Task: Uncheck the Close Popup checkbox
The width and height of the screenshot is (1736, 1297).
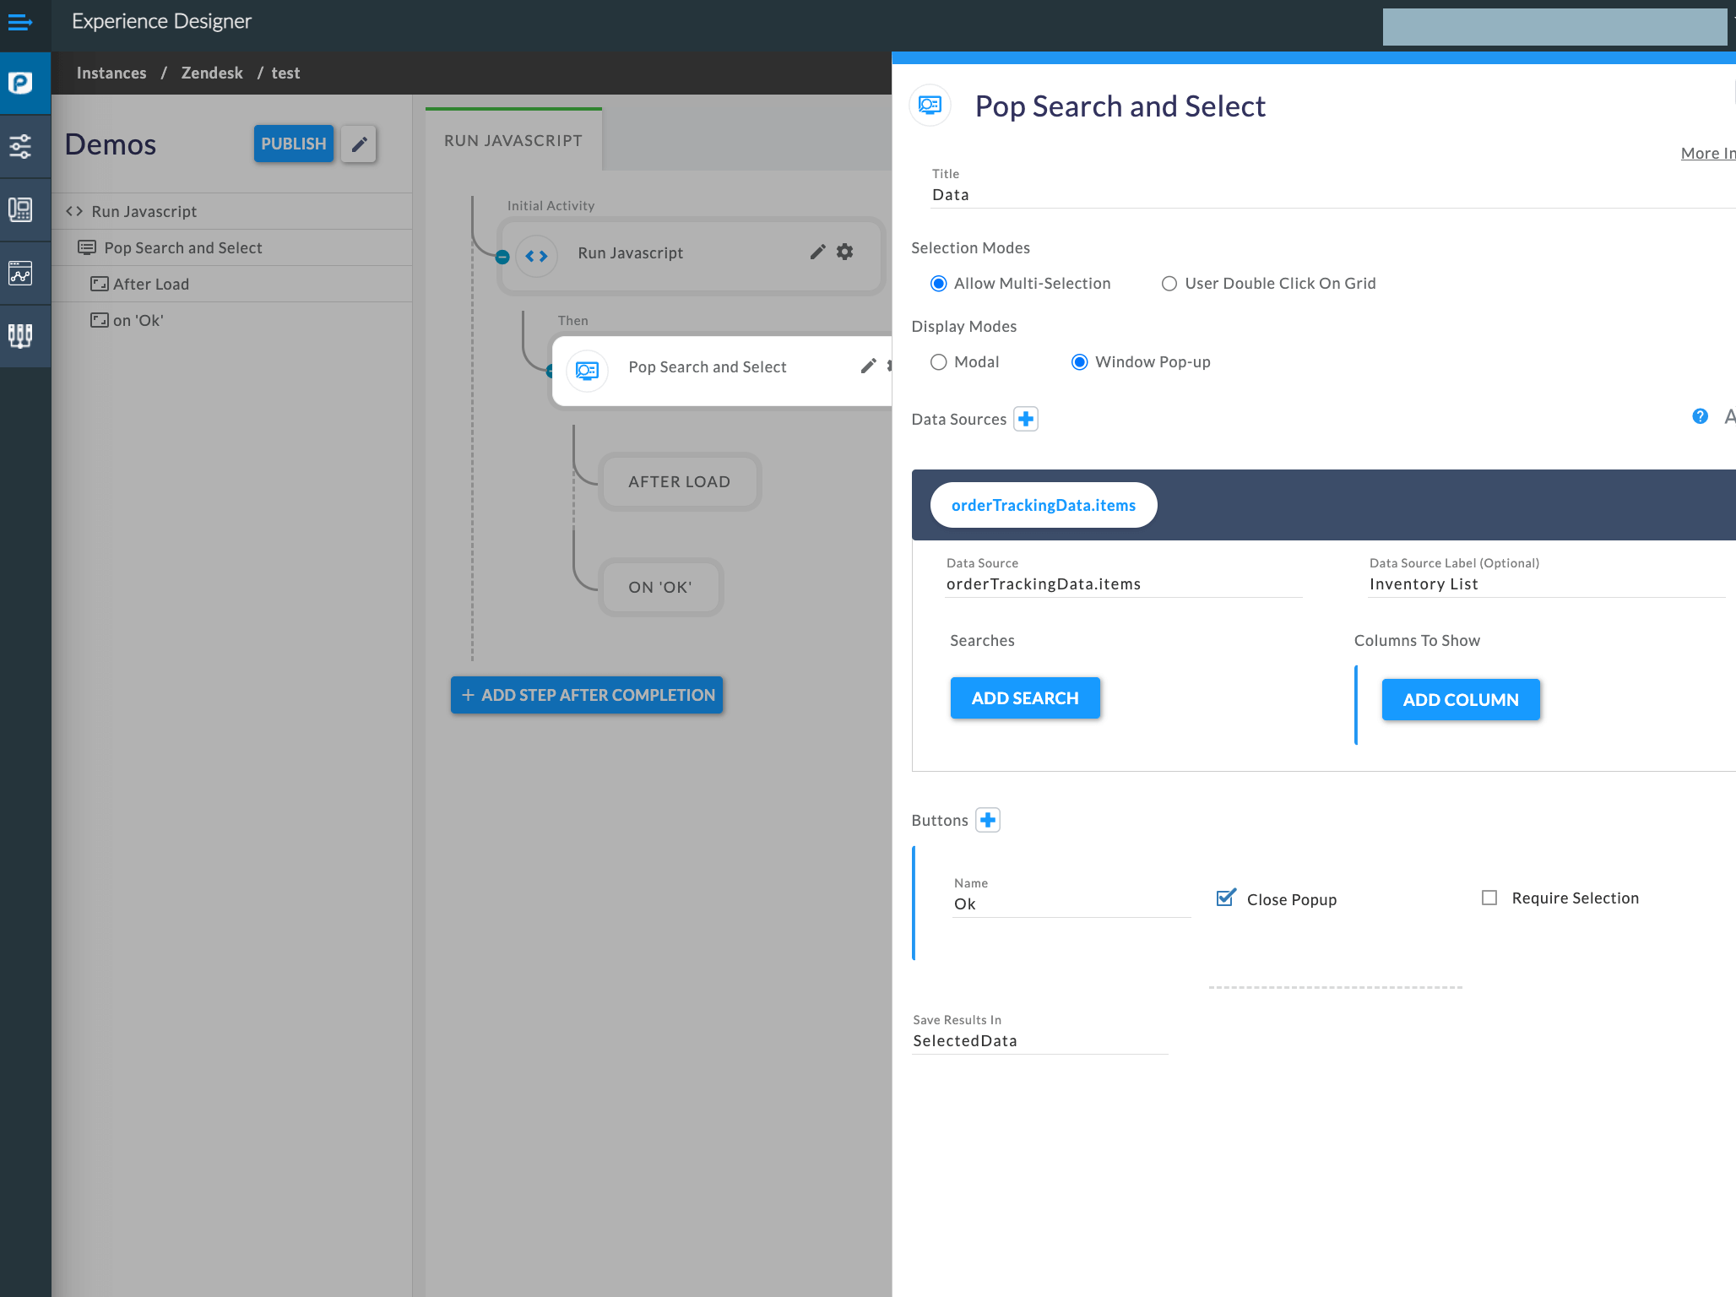Action: coord(1225,898)
